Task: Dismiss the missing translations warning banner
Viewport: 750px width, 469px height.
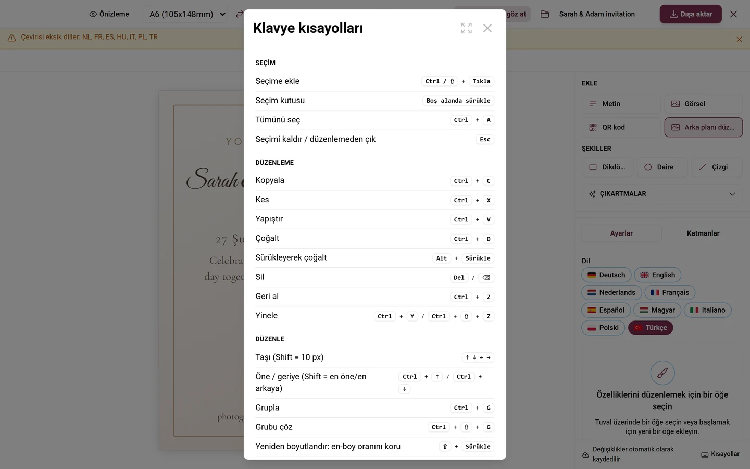Action: [x=739, y=39]
